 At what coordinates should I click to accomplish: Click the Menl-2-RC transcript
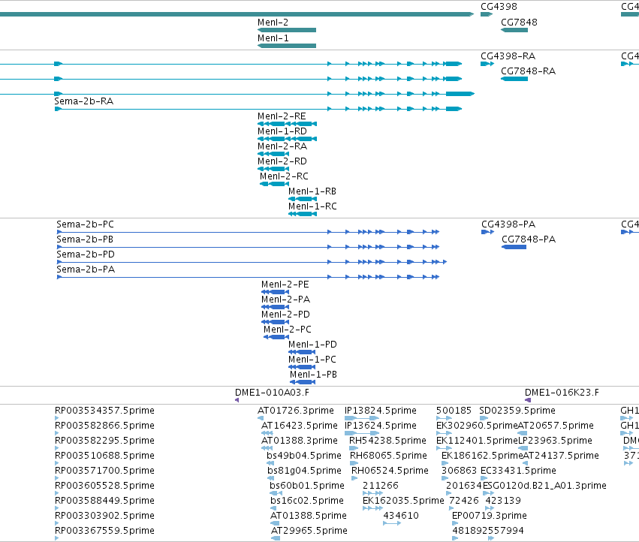tap(274, 184)
